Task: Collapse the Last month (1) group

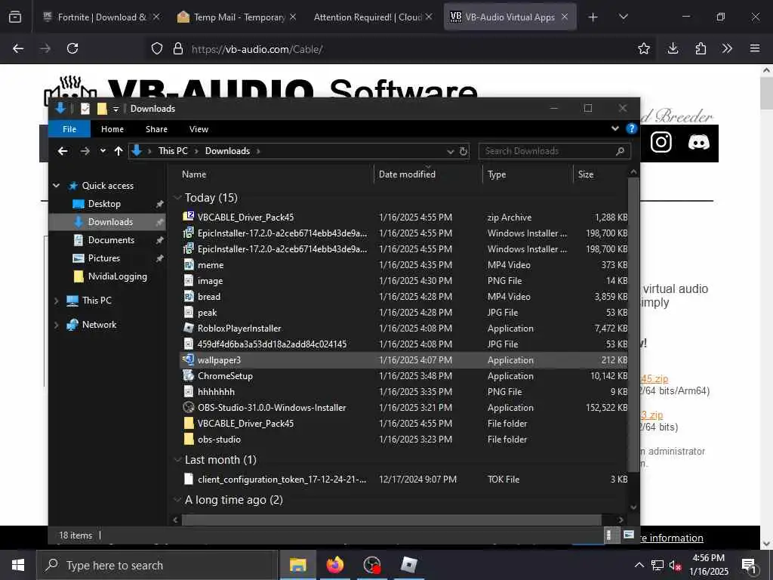Action: coord(178,460)
